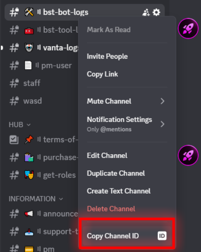Screen dimensions: 201x252
Task: Open settings gear for bst-bot-logs channel
Action: (x=157, y=13)
